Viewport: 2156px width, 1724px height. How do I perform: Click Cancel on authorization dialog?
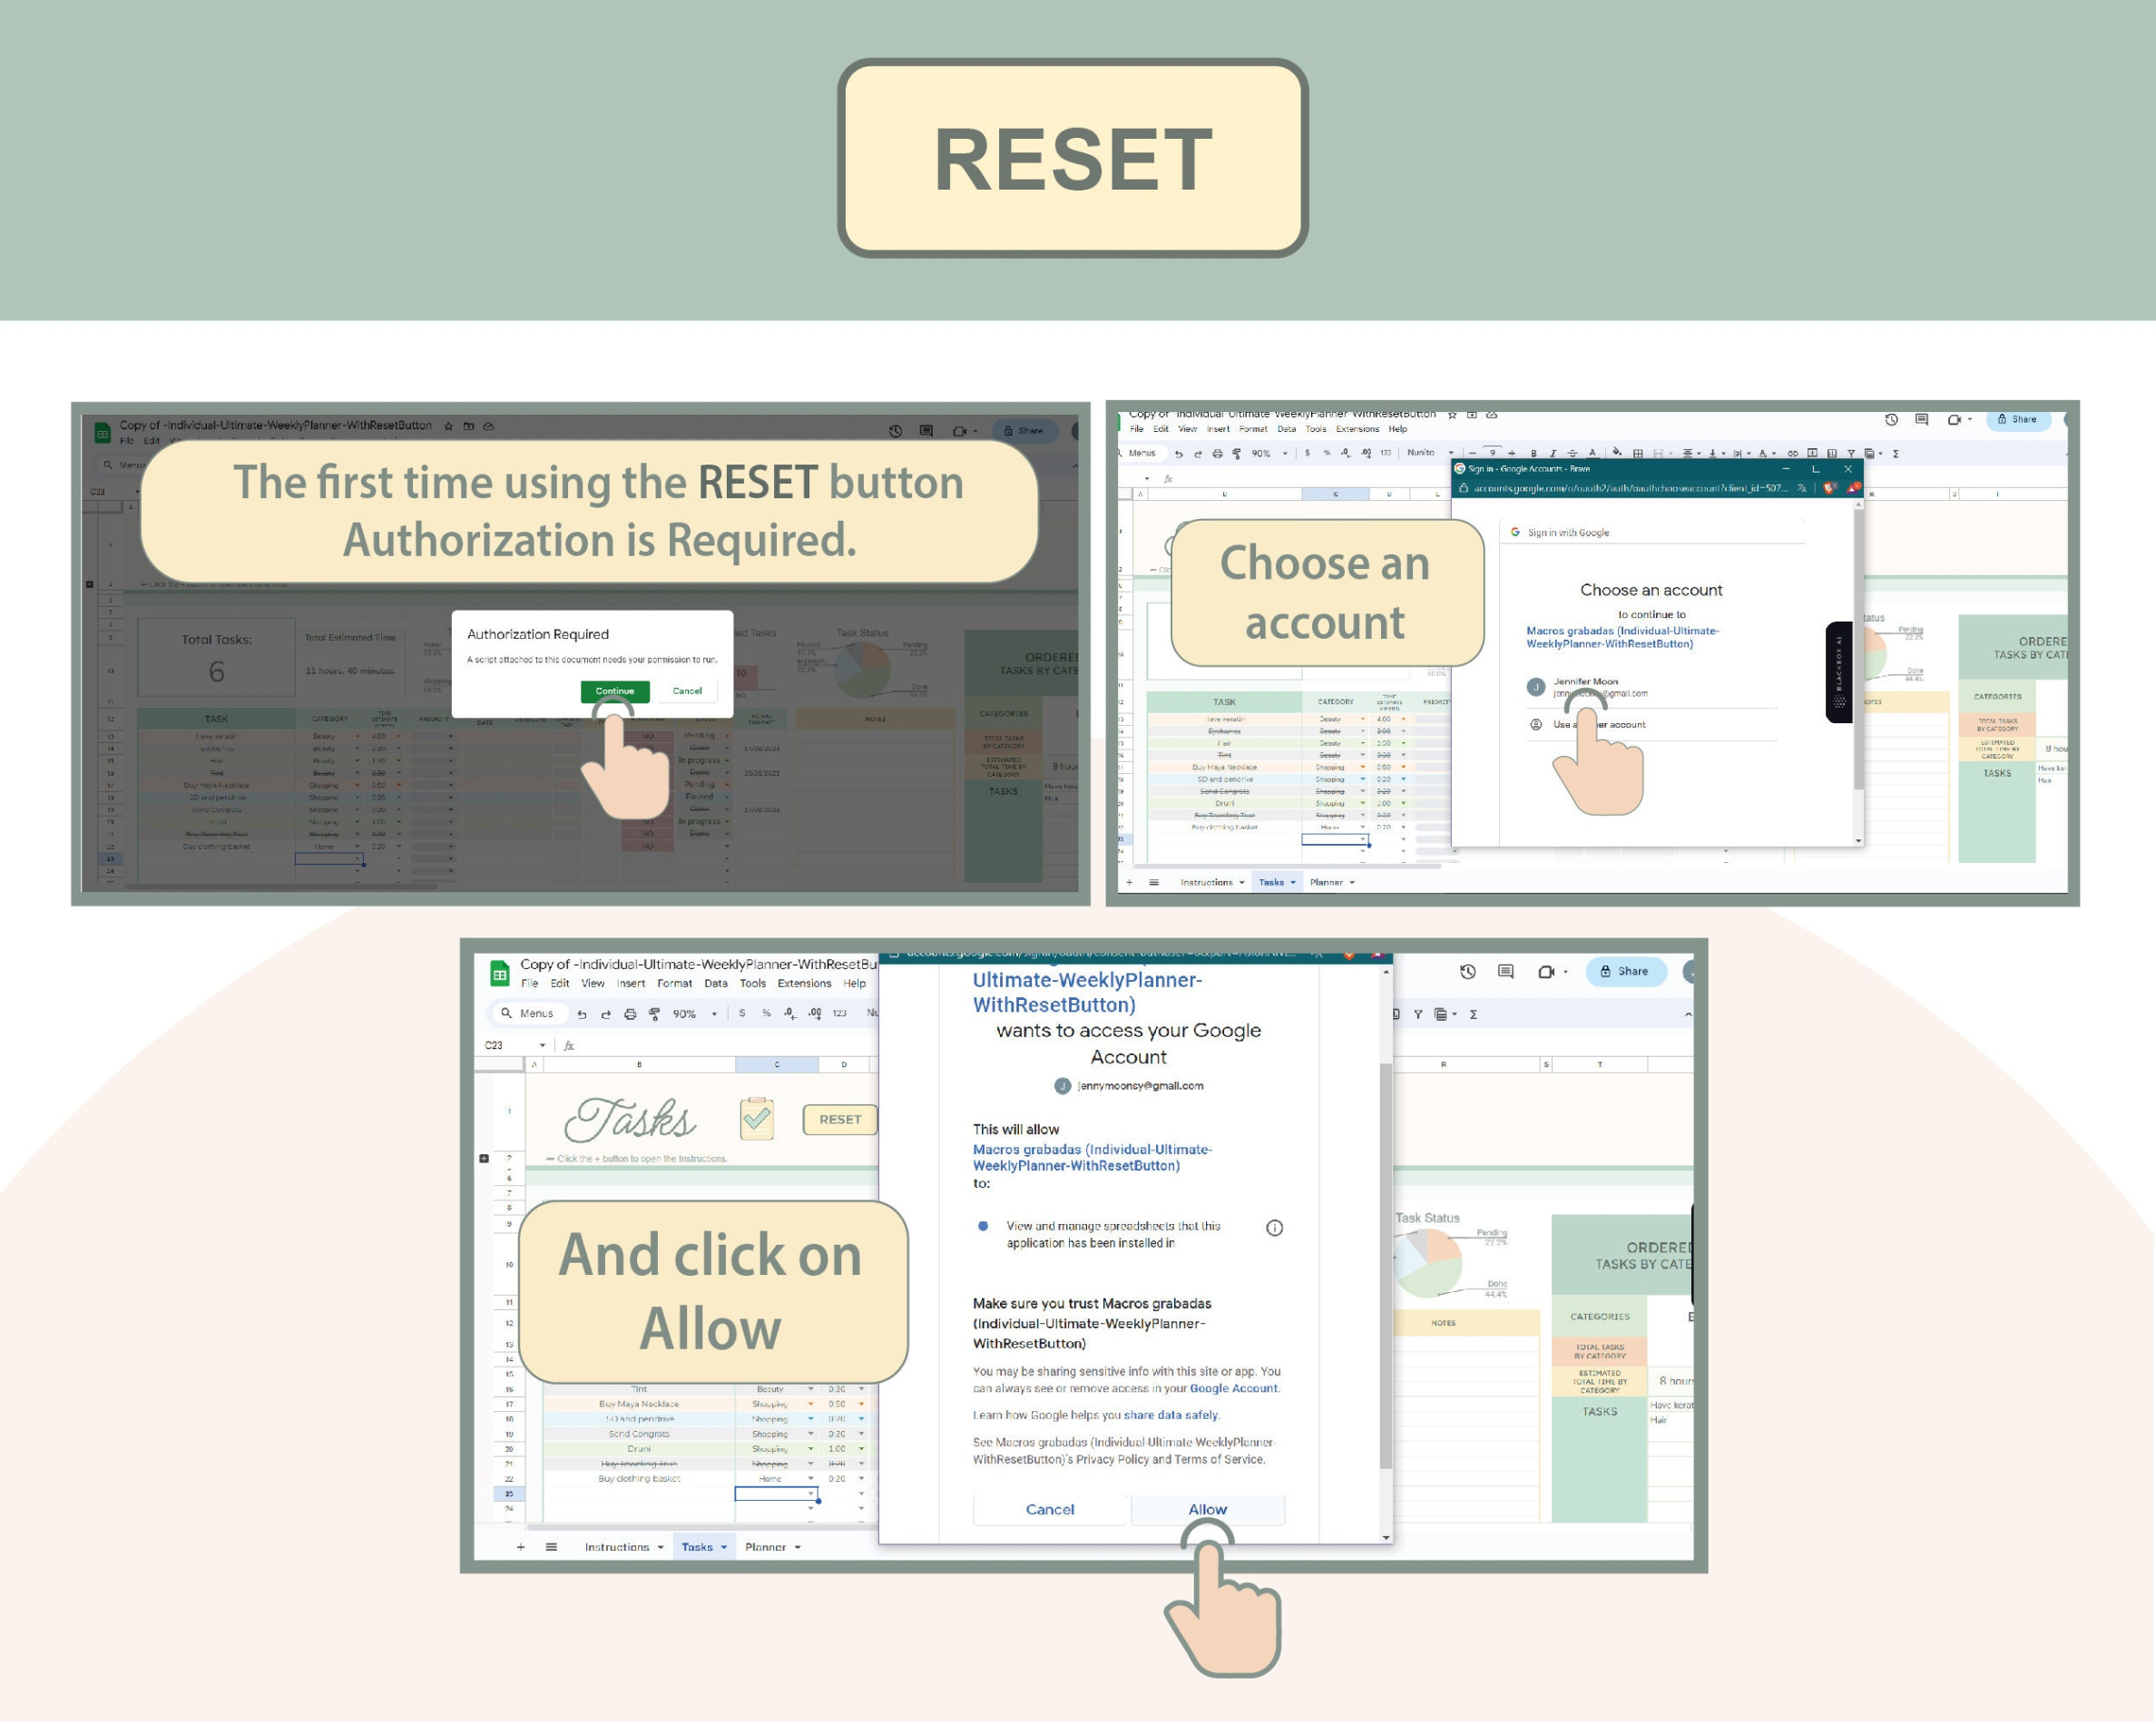(686, 691)
